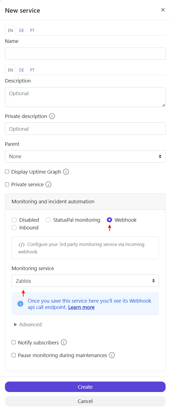This screenshot has height=411, width=170.
Task: Select the Disabled monitoring radio
Action: pyautogui.click(x=14, y=220)
